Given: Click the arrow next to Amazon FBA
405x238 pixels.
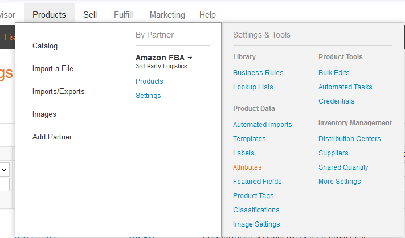Looking at the screenshot, I should (x=190, y=58).
